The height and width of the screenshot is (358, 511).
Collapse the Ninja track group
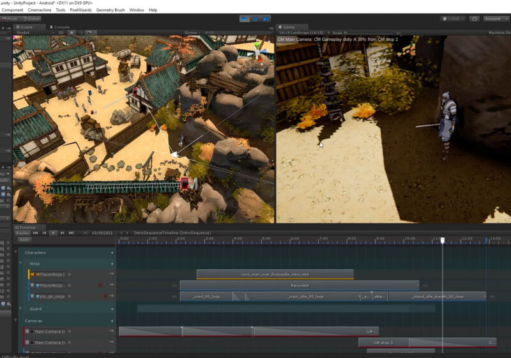point(21,263)
